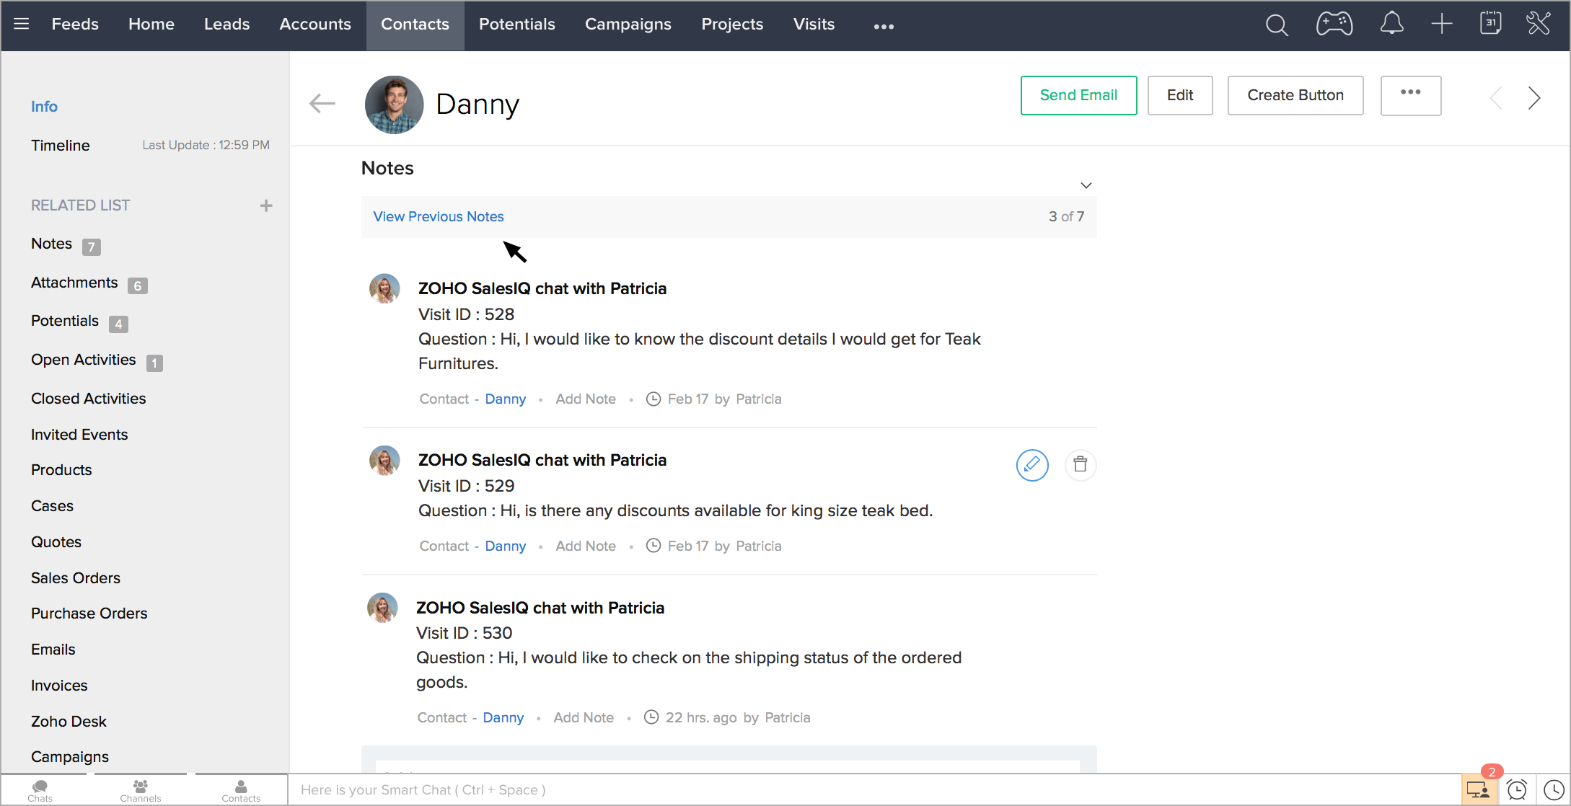Expand the more modules ellipsis in navbar
This screenshot has width=1571, height=806.
[884, 26]
